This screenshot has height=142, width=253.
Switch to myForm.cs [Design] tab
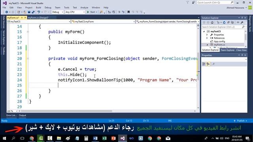pyautogui.click(x=38, y=18)
